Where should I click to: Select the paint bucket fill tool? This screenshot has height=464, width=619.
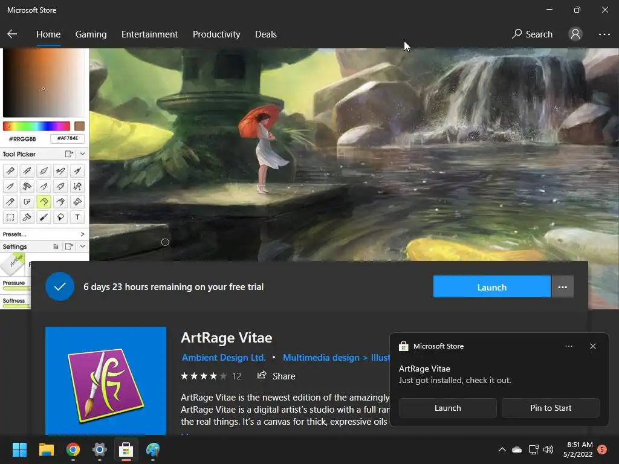60,217
